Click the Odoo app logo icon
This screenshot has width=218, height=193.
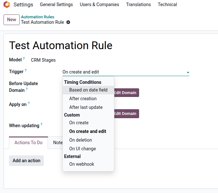coord(6,5)
